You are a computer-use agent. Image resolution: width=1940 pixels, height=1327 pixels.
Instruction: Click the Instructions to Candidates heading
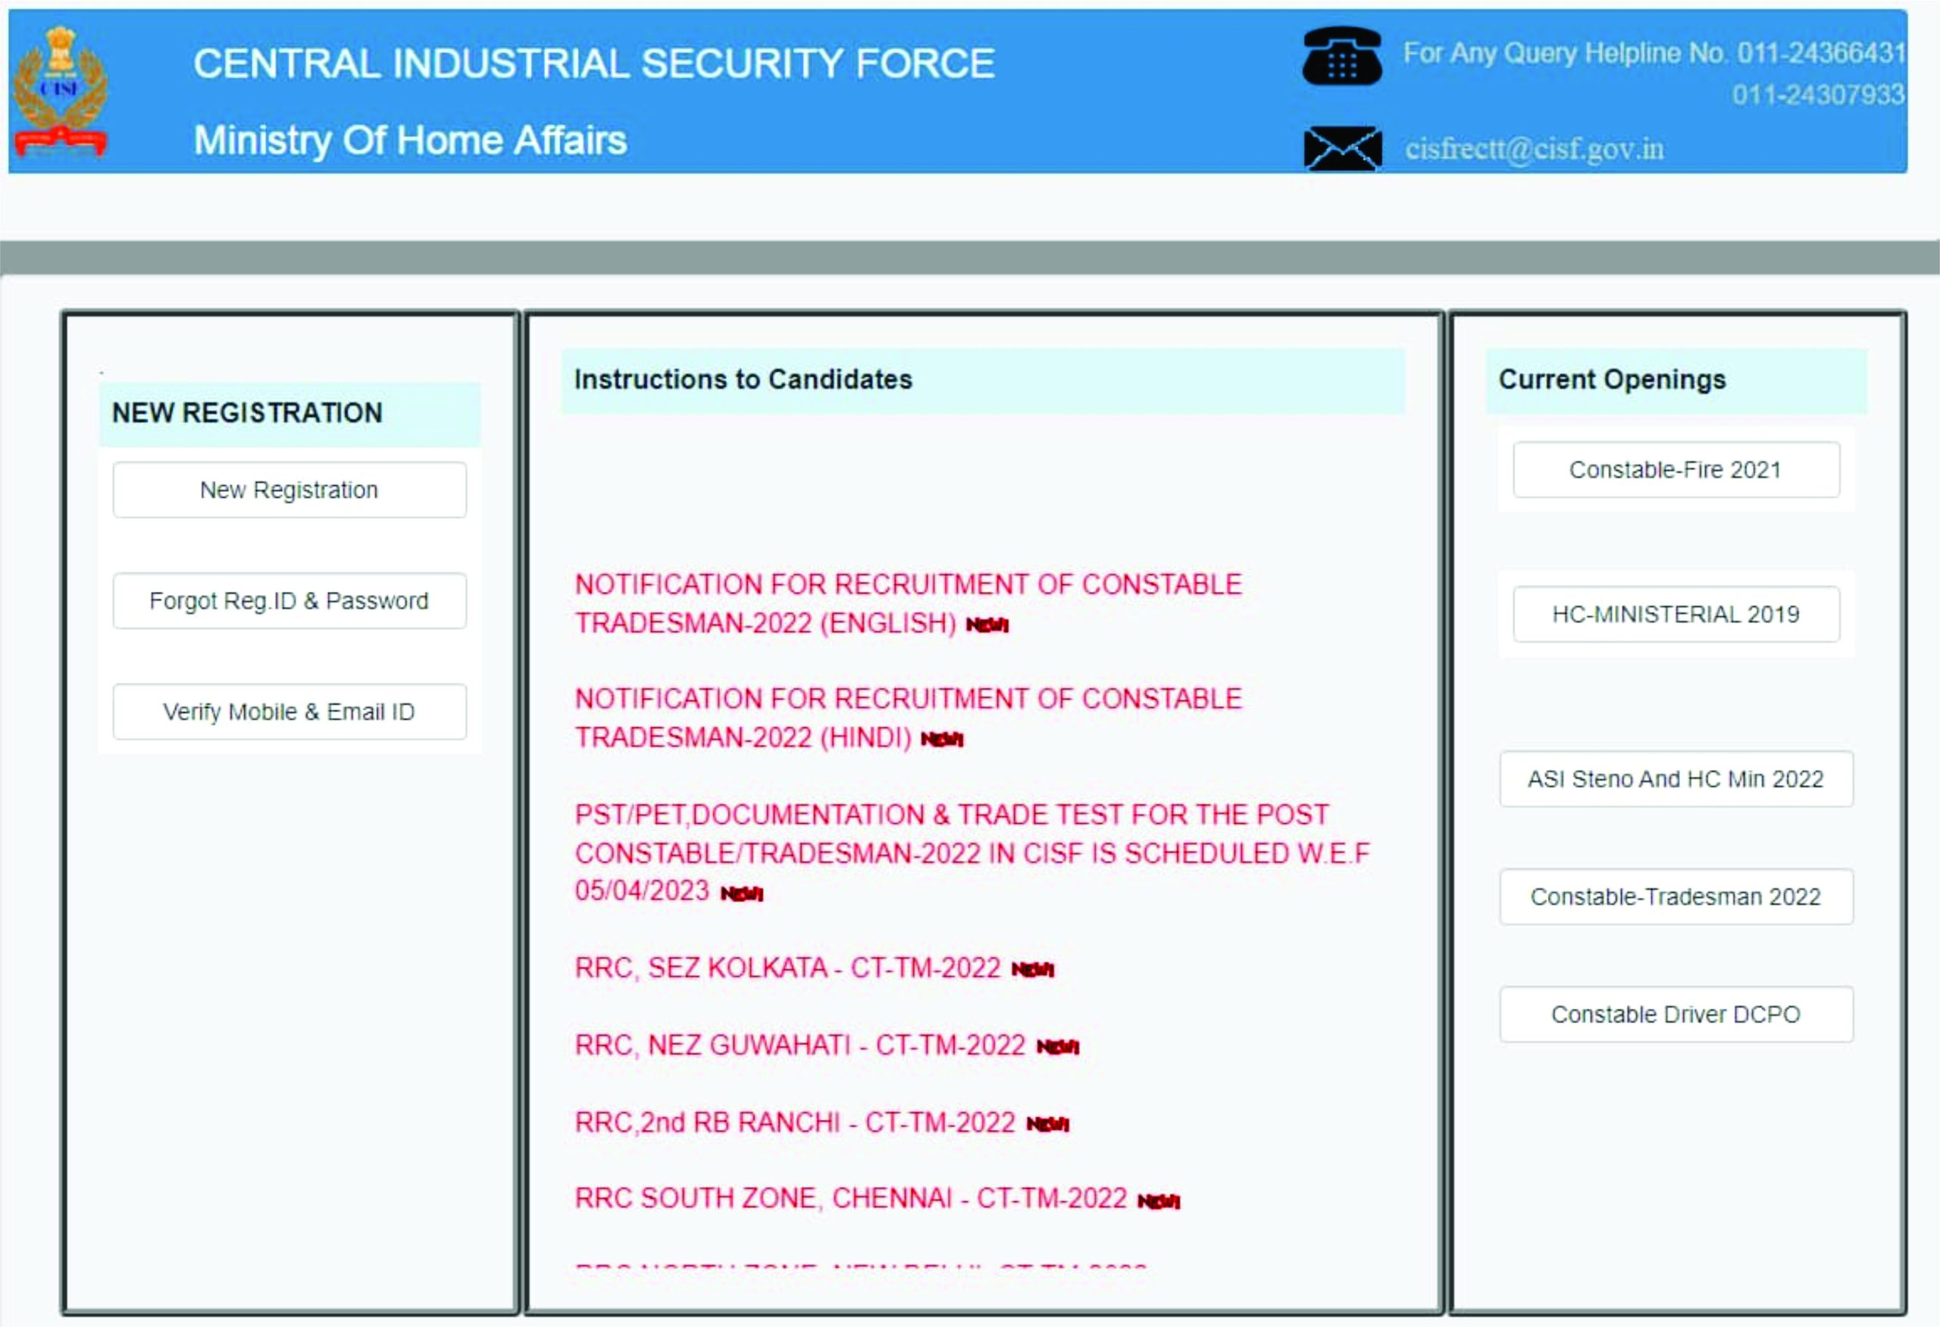coord(743,380)
